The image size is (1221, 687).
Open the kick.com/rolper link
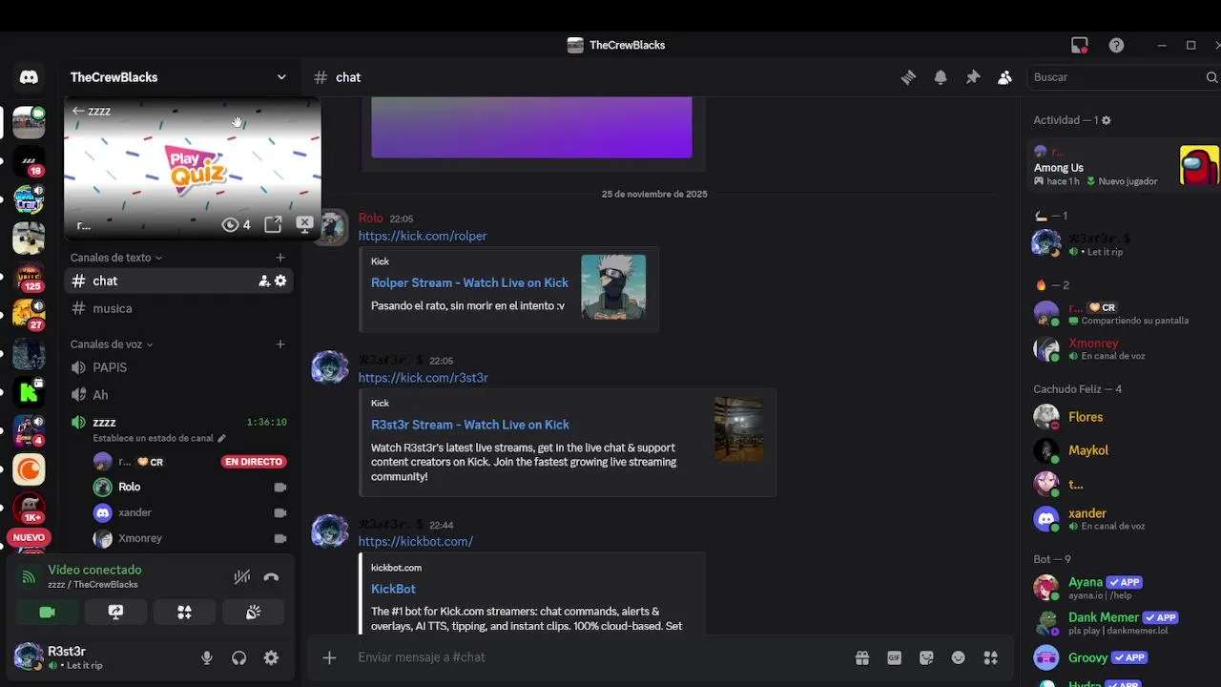tap(423, 236)
